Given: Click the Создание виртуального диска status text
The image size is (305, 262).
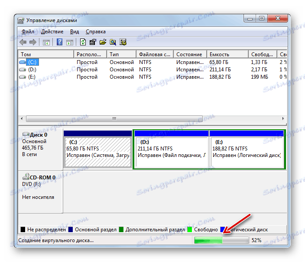Looking at the screenshot, I should (56, 240).
